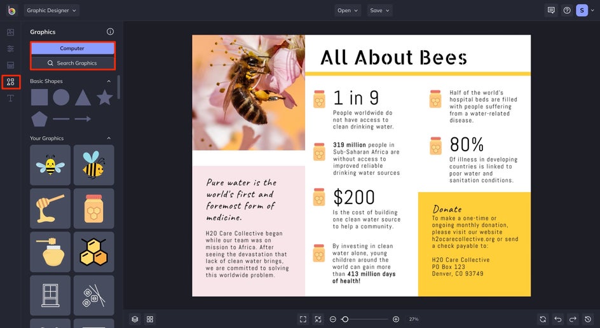
Task: Select the honey jar beside $200
Action: click(319, 197)
